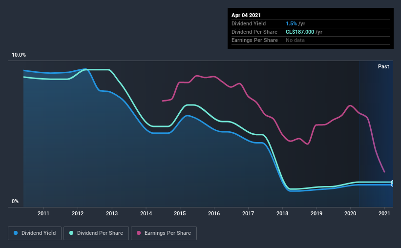Click the teal dot in Dividend Per Share legend
The width and height of the screenshot is (401, 248).
pos(71,233)
